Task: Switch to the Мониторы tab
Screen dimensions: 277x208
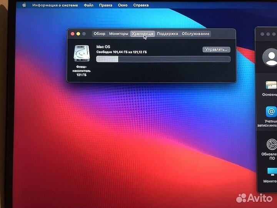Action: click(118, 34)
